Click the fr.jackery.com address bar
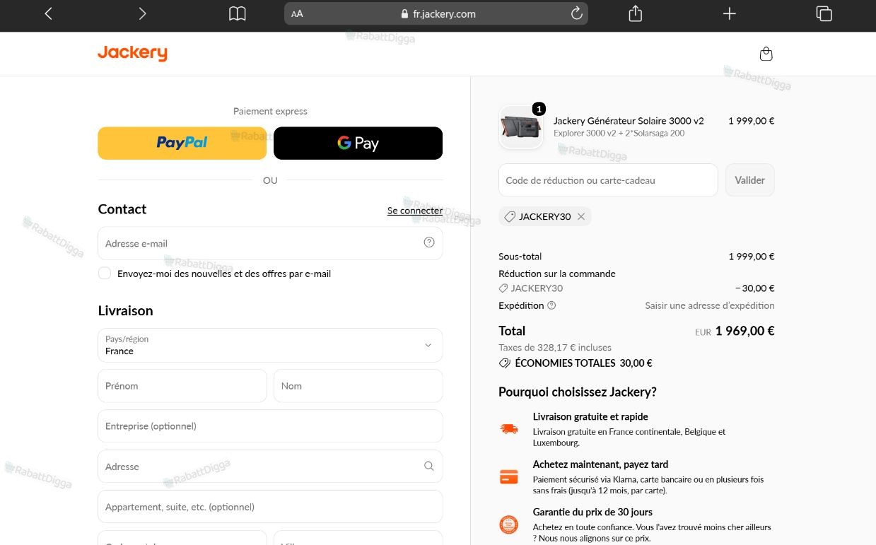Image resolution: width=876 pixels, height=545 pixels. coord(436,13)
